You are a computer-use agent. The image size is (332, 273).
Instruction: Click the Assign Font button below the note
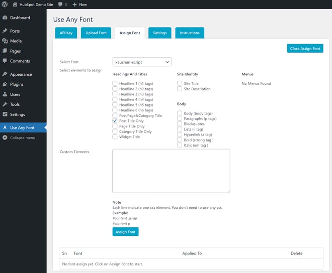tap(125, 232)
